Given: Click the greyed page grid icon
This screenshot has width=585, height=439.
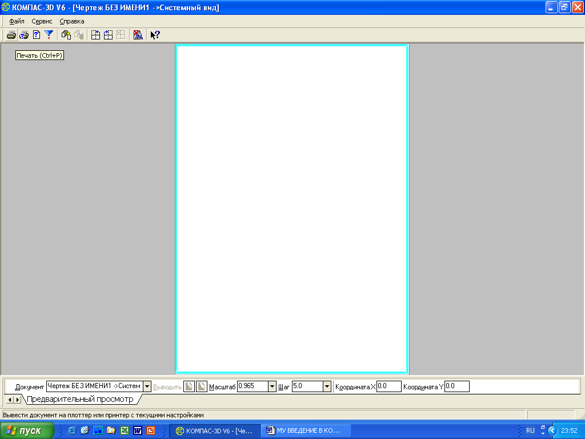Looking at the screenshot, I should [x=121, y=35].
